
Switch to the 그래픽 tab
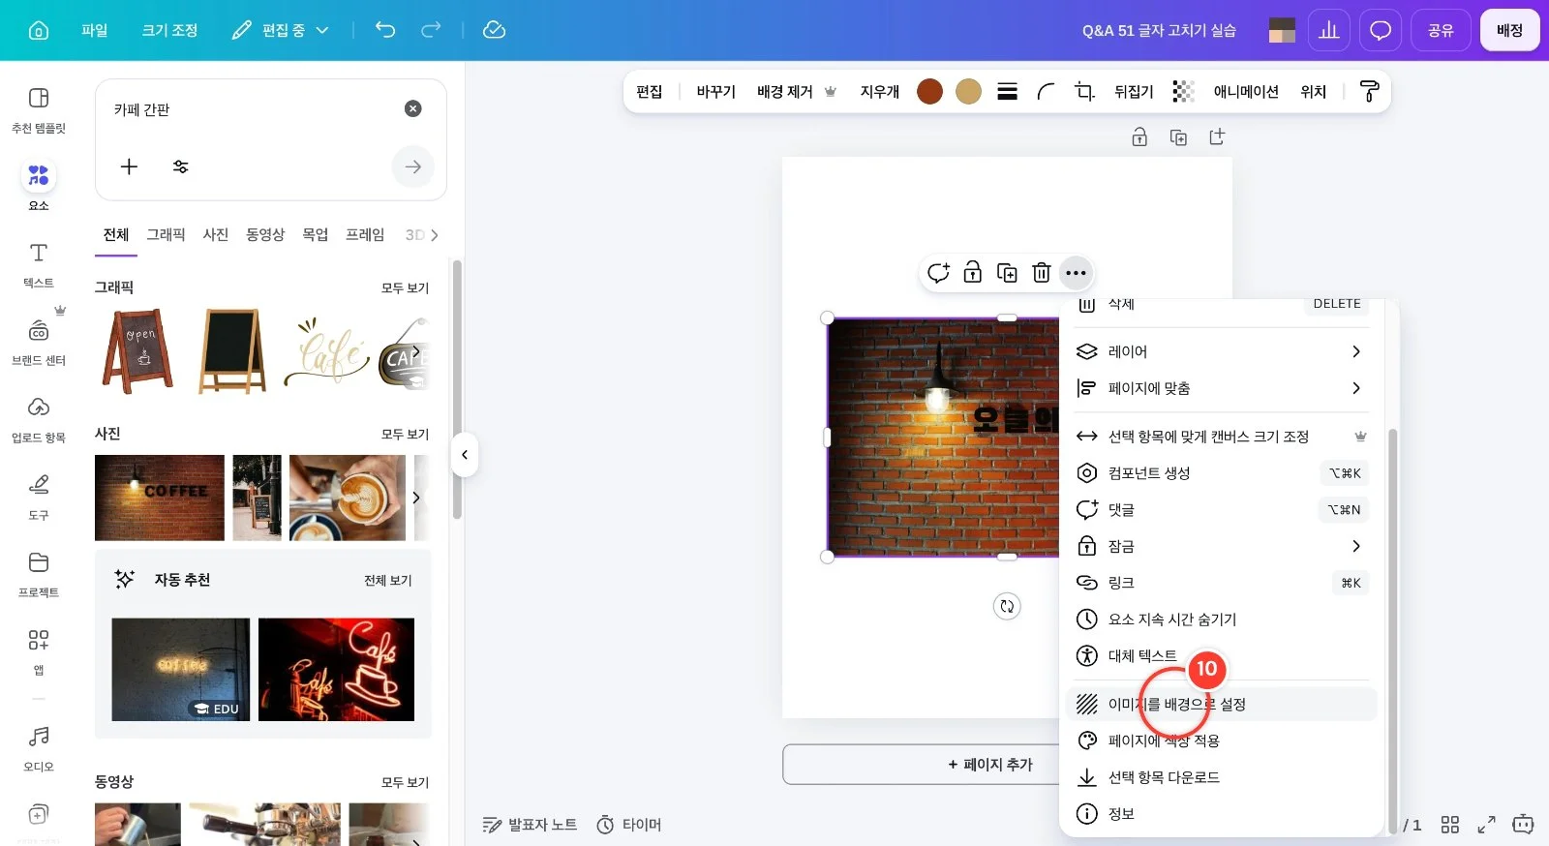(166, 234)
